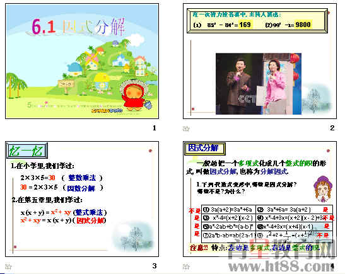This screenshot has height=274, width=345.
Task: Select slide 1 titled 6.1 因式分解
Action: 82,61
